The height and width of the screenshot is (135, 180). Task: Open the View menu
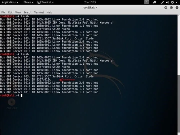pos(18,12)
